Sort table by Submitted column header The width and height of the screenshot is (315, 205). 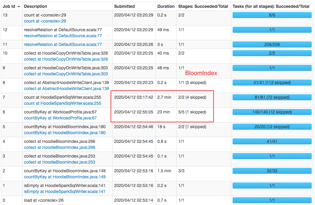124,6
